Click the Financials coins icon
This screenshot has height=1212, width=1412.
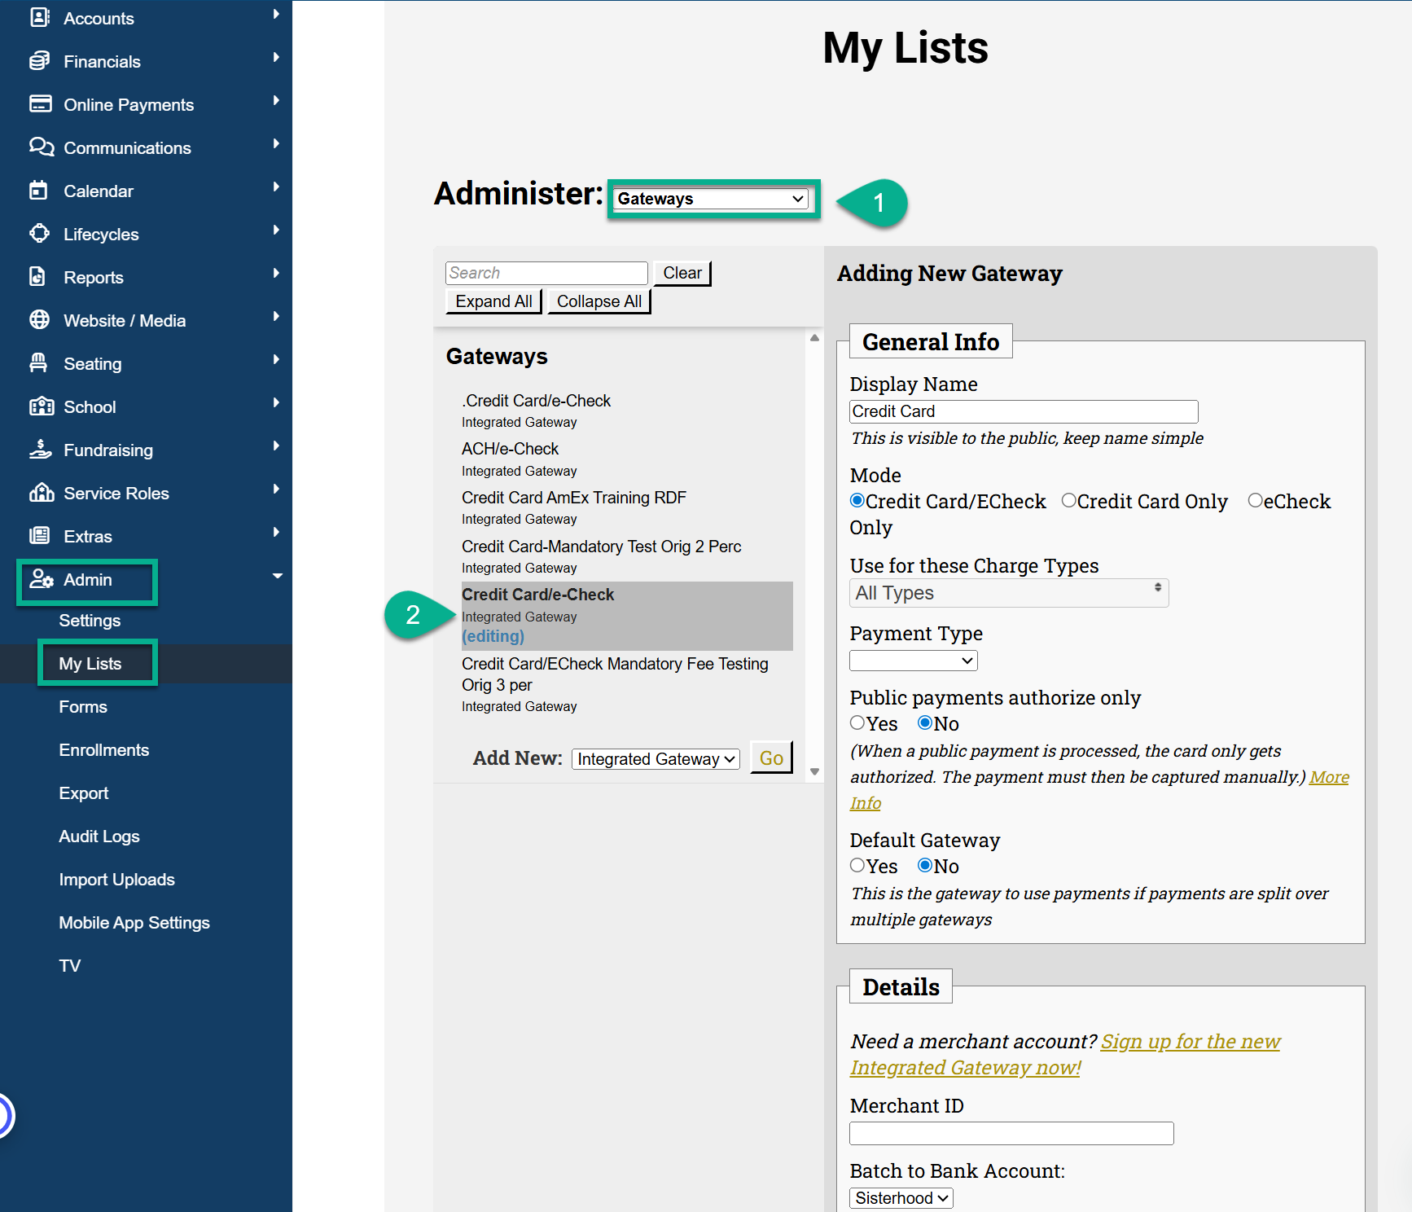(x=39, y=61)
